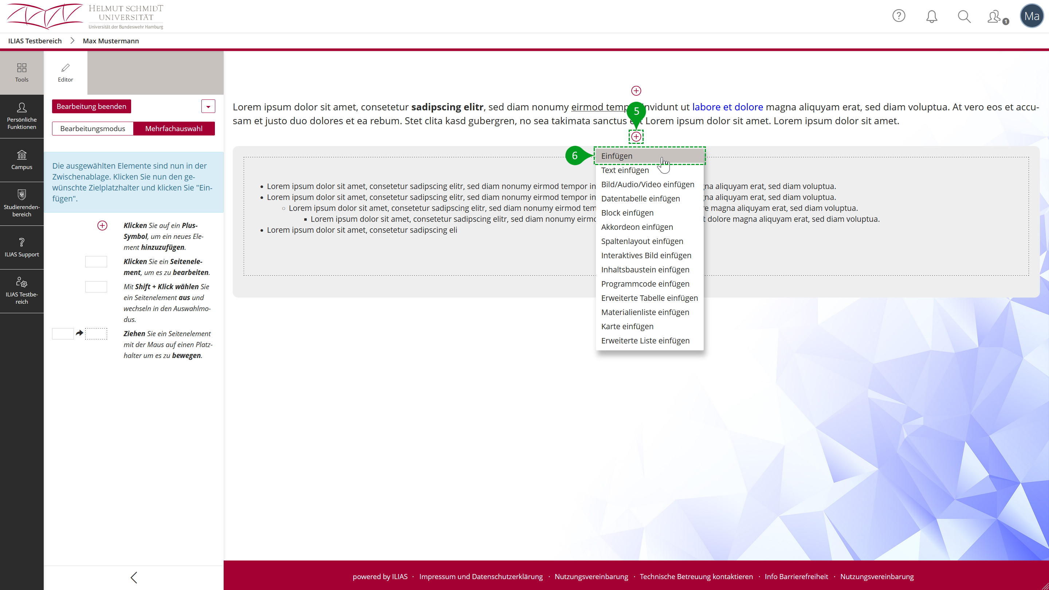The height and width of the screenshot is (590, 1049).
Task: Click the breadcrumb chevron after ILIAS Testbereich
Action: pos(72,41)
